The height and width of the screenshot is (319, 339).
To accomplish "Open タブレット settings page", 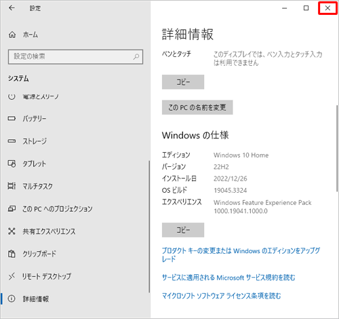I will 34,164.
